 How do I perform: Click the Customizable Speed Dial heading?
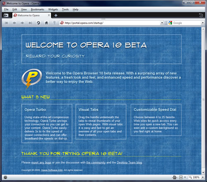click(x=155, y=110)
